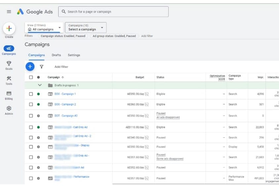279x186 pixels.
Task: Check the box for DDO - Campaign 1
Action: coord(31,94)
